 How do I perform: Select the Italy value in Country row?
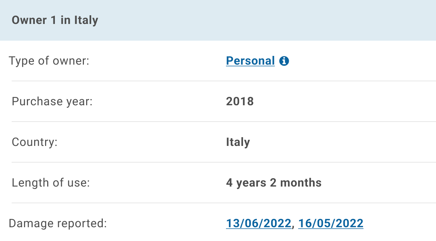coord(238,142)
